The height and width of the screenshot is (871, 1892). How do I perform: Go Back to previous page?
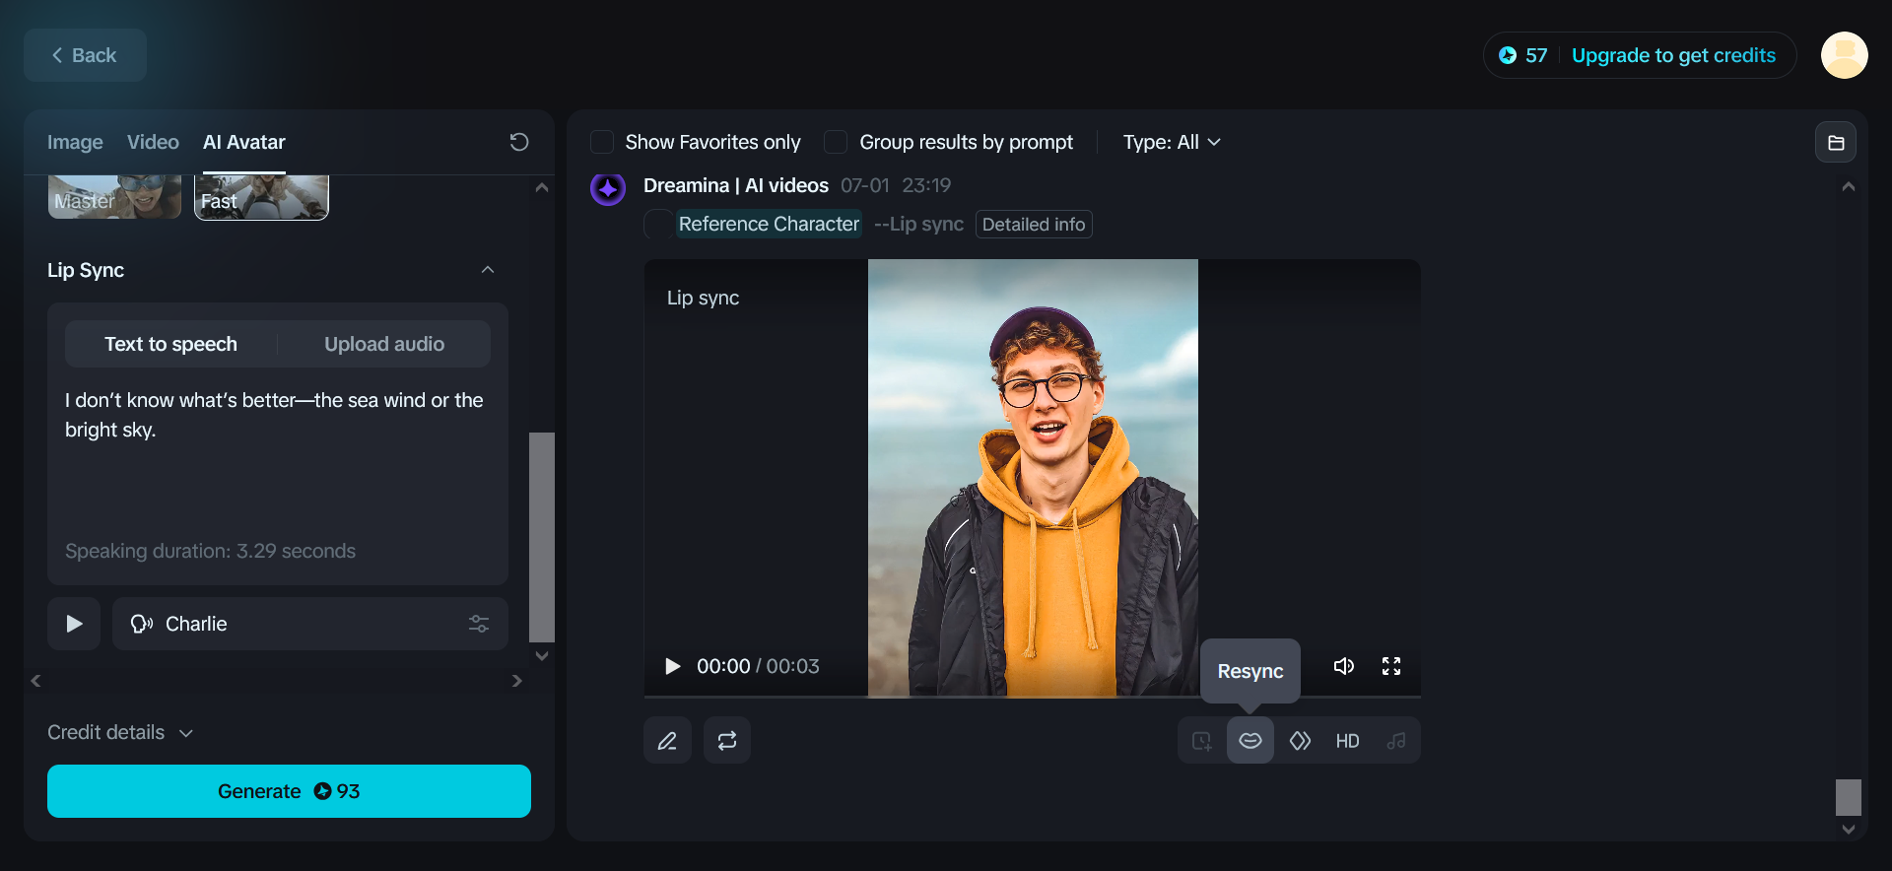click(x=85, y=55)
